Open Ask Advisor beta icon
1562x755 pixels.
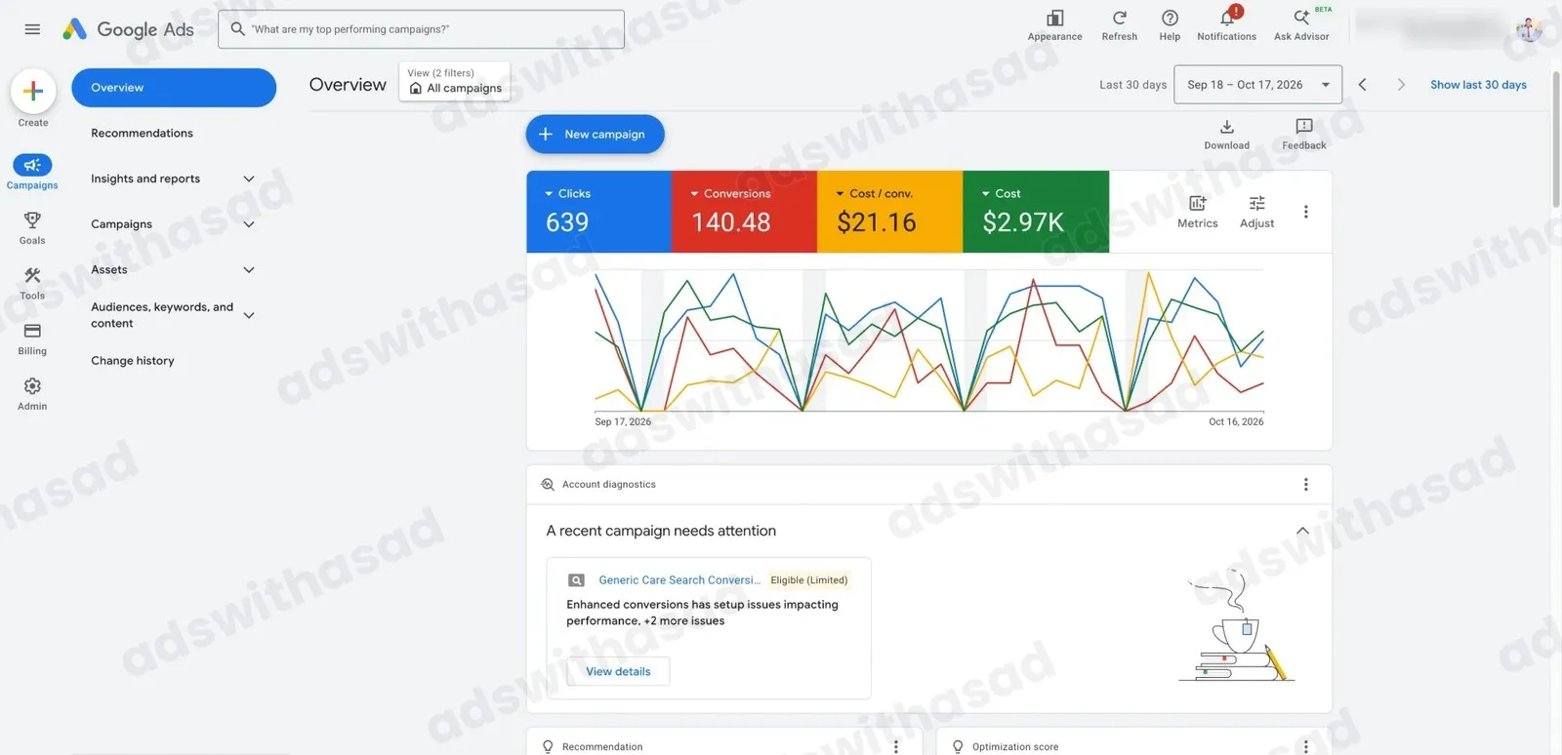(1301, 18)
